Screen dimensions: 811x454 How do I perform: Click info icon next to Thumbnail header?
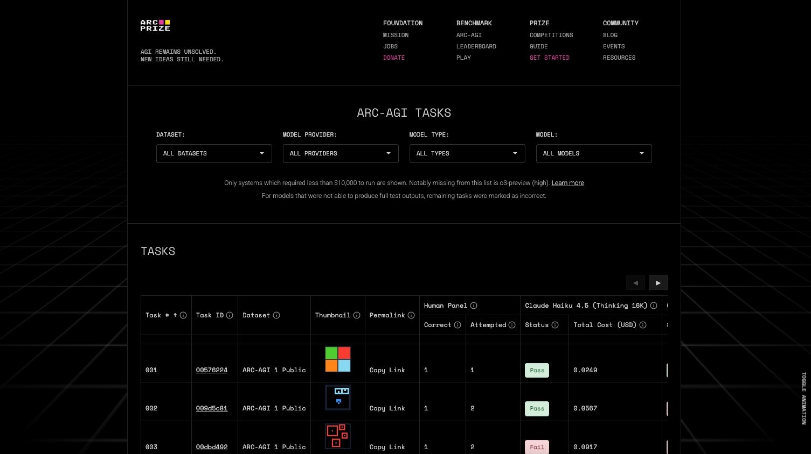(357, 315)
